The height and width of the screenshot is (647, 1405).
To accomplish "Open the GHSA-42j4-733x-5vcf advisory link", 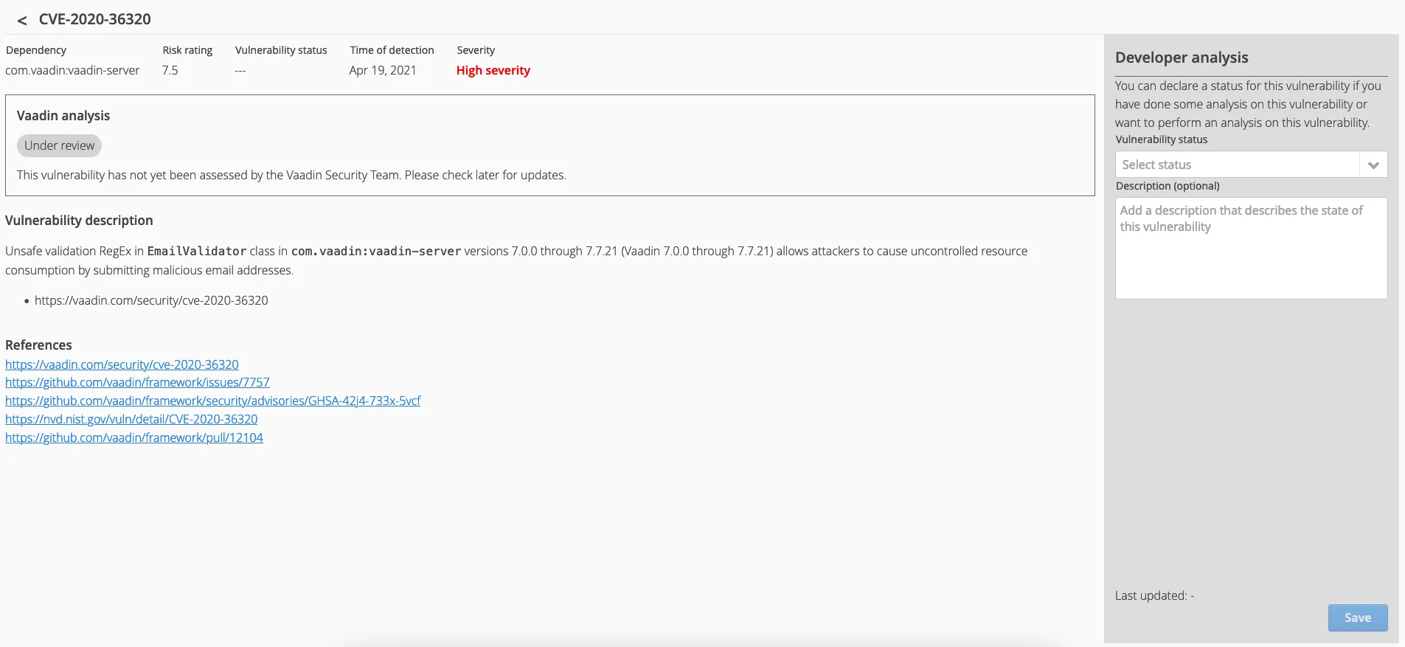I will click(x=212, y=401).
